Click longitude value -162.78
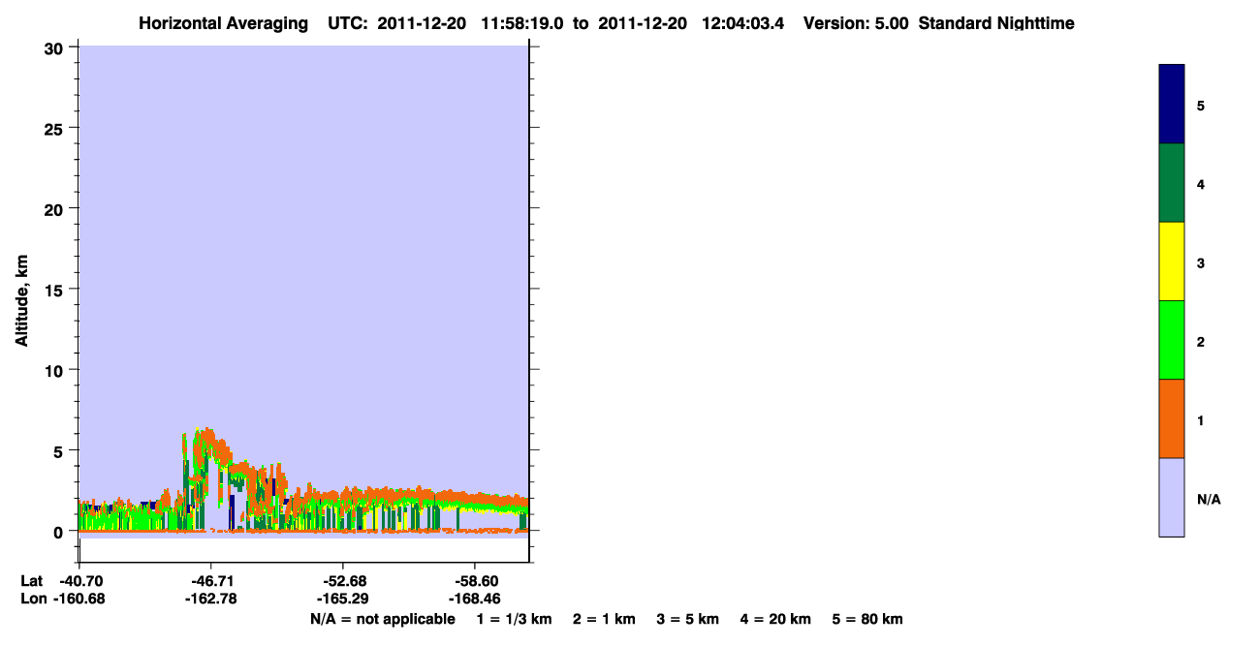The width and height of the screenshot is (1260, 646). (210, 599)
